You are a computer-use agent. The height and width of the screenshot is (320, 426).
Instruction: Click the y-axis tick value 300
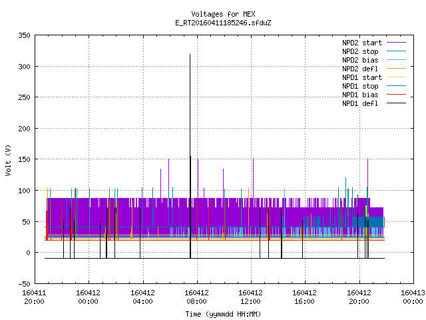tap(24, 67)
